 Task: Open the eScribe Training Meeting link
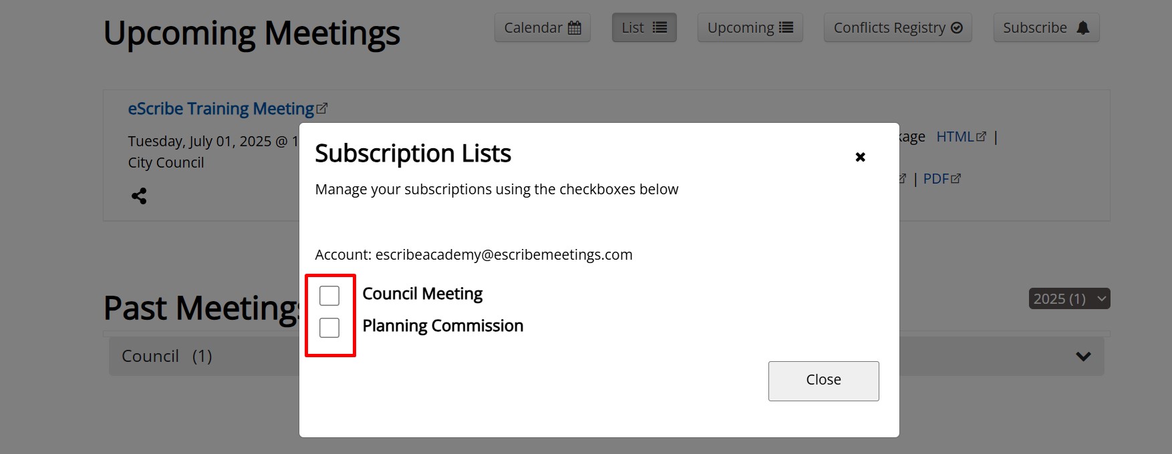click(x=221, y=109)
